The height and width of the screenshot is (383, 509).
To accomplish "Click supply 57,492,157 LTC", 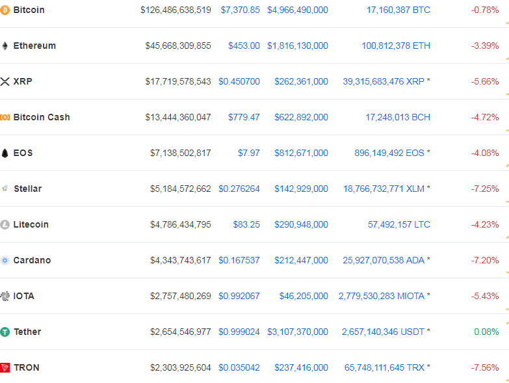I will click(x=399, y=224).
